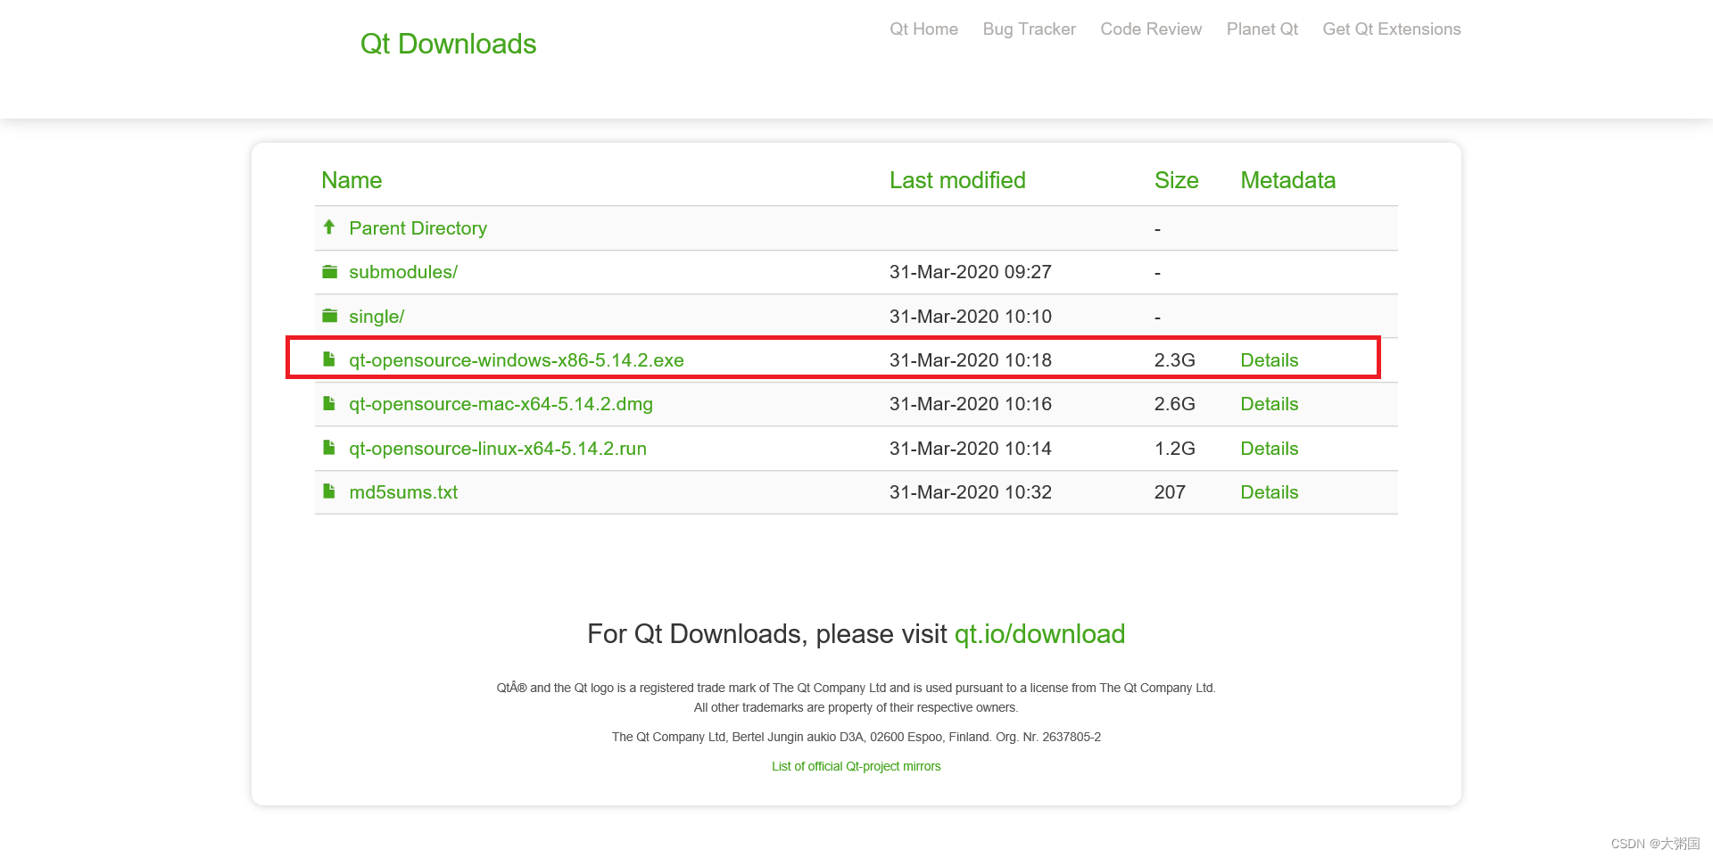Open Get Qt Extensions nav link
The image size is (1713, 858).
tap(1391, 29)
